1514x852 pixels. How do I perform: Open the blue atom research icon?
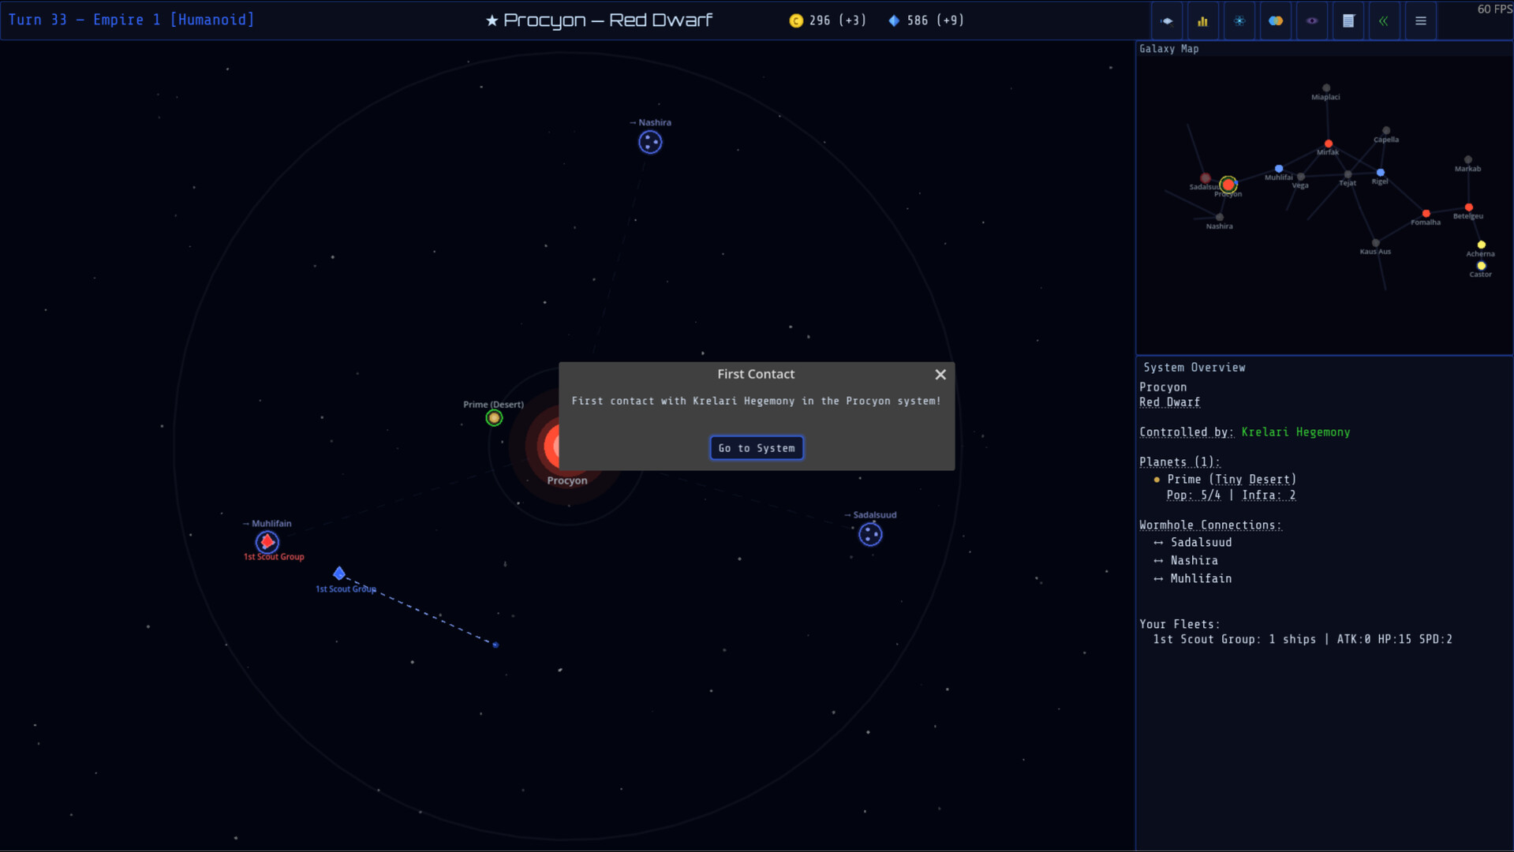point(1239,21)
